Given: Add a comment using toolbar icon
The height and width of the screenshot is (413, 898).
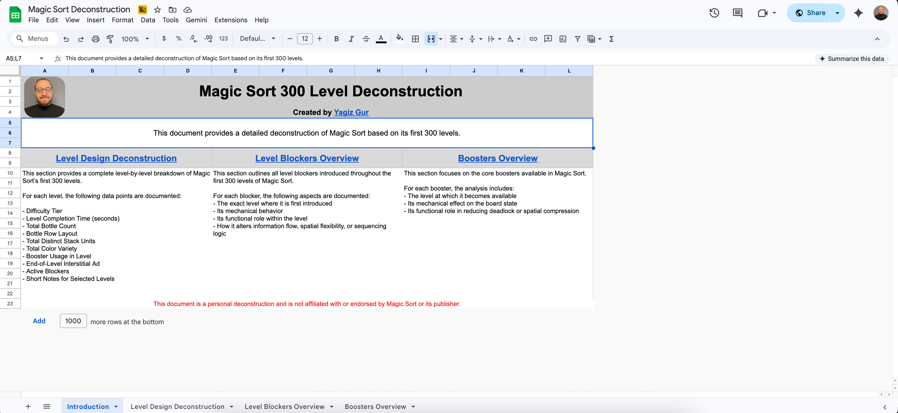Looking at the screenshot, I should [548, 39].
